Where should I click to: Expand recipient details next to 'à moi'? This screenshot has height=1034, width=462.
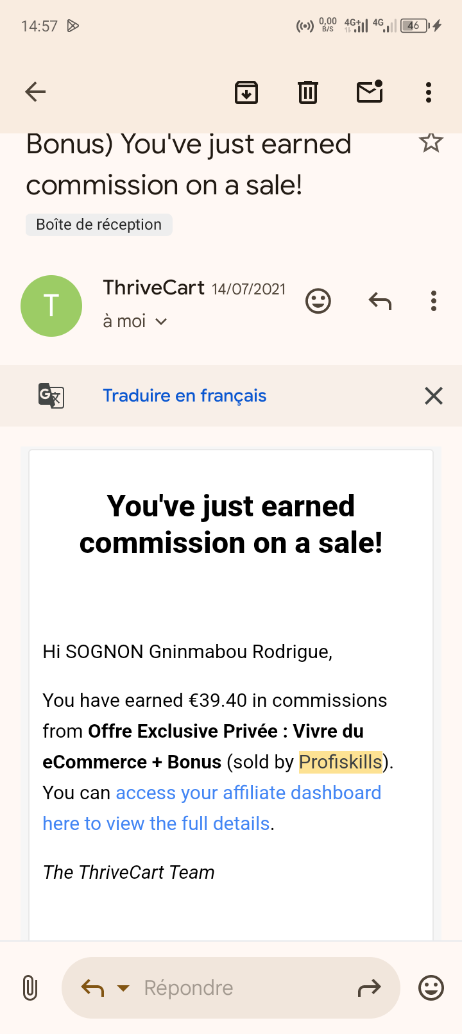pyautogui.click(x=161, y=321)
